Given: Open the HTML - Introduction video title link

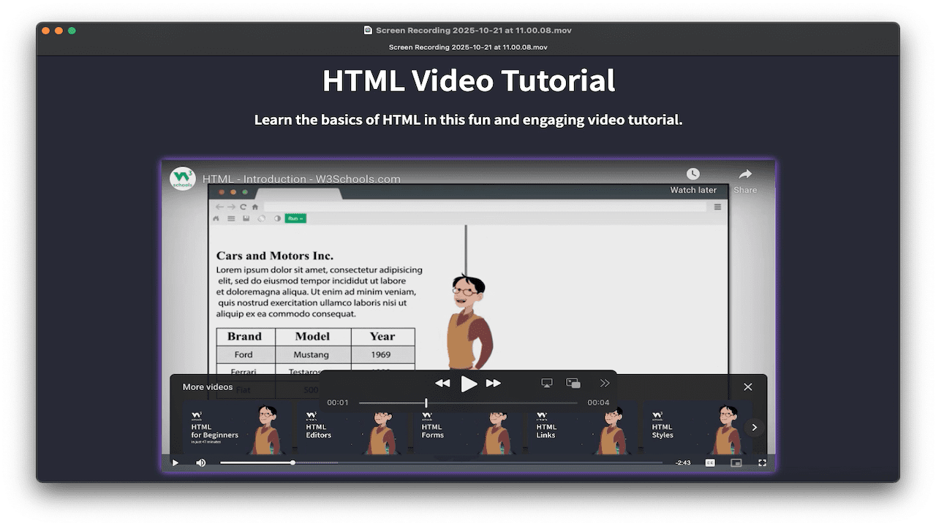Looking at the screenshot, I should coord(301,179).
